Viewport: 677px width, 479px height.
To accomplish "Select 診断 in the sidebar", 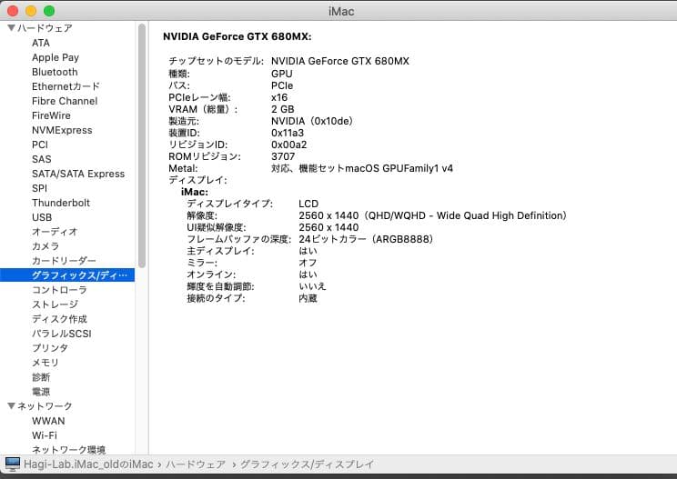I will pos(41,377).
